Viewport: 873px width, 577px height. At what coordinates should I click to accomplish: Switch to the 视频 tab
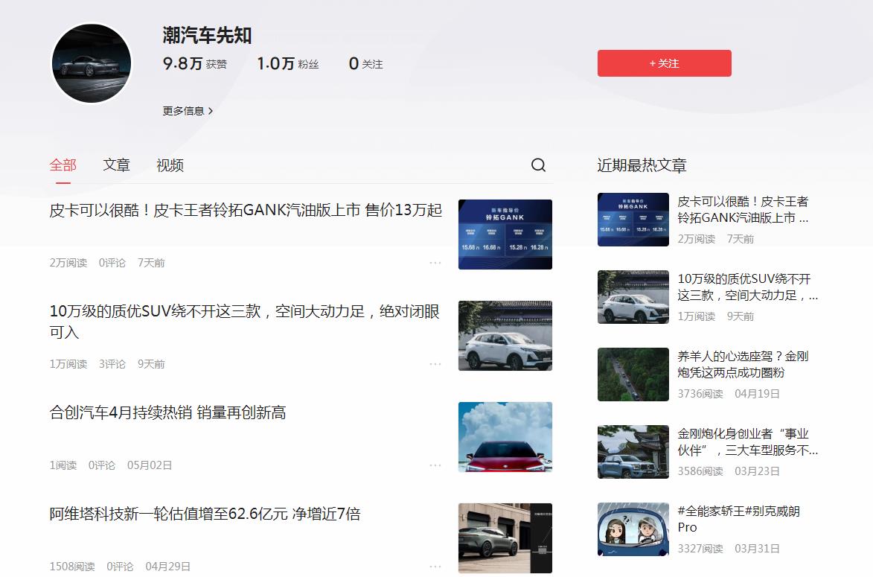coord(170,165)
